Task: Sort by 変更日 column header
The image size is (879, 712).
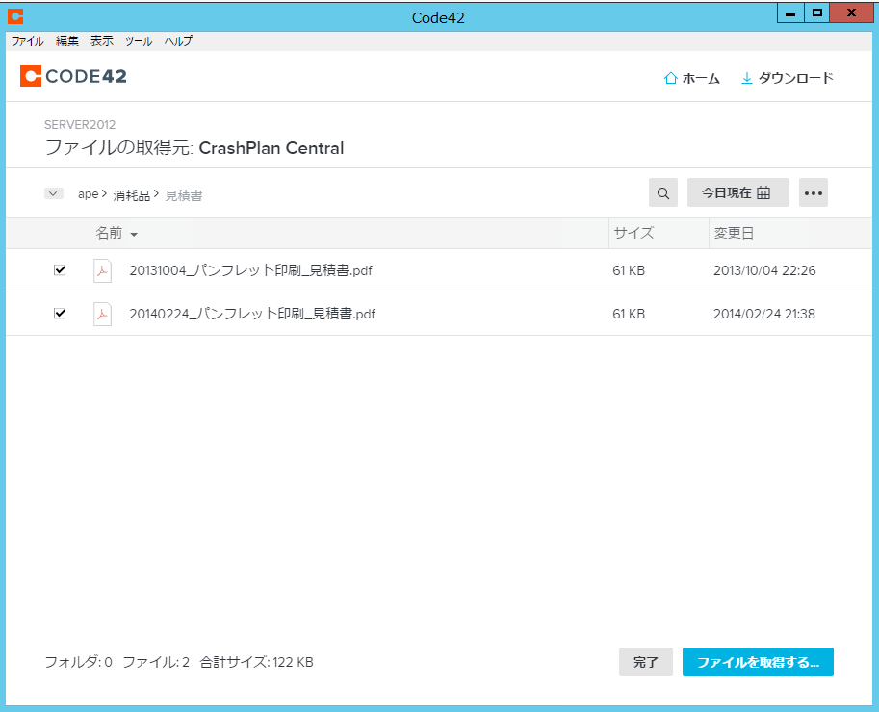Action: coord(734,233)
